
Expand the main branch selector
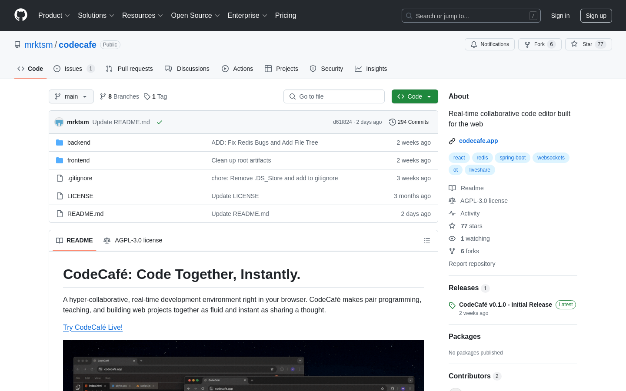(x=71, y=96)
